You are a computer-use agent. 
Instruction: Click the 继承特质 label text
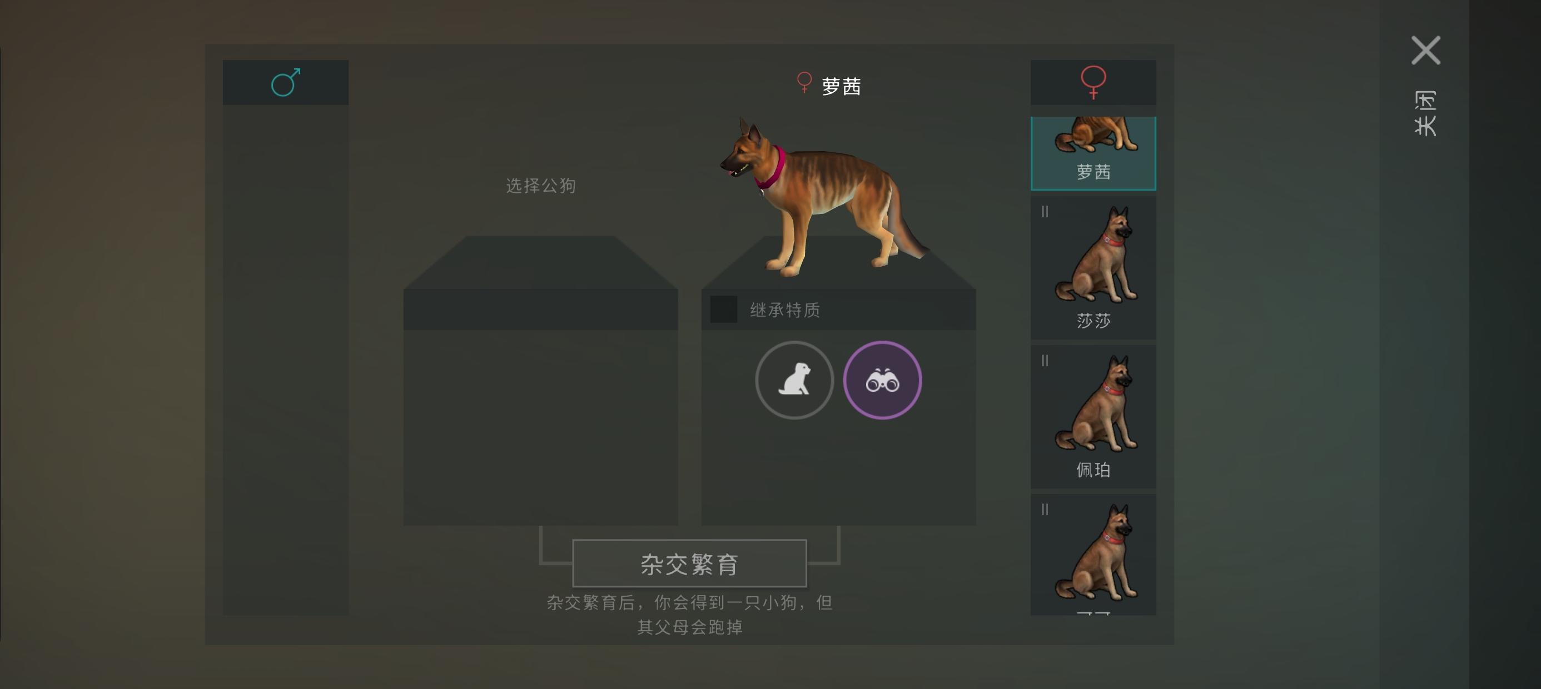785,310
